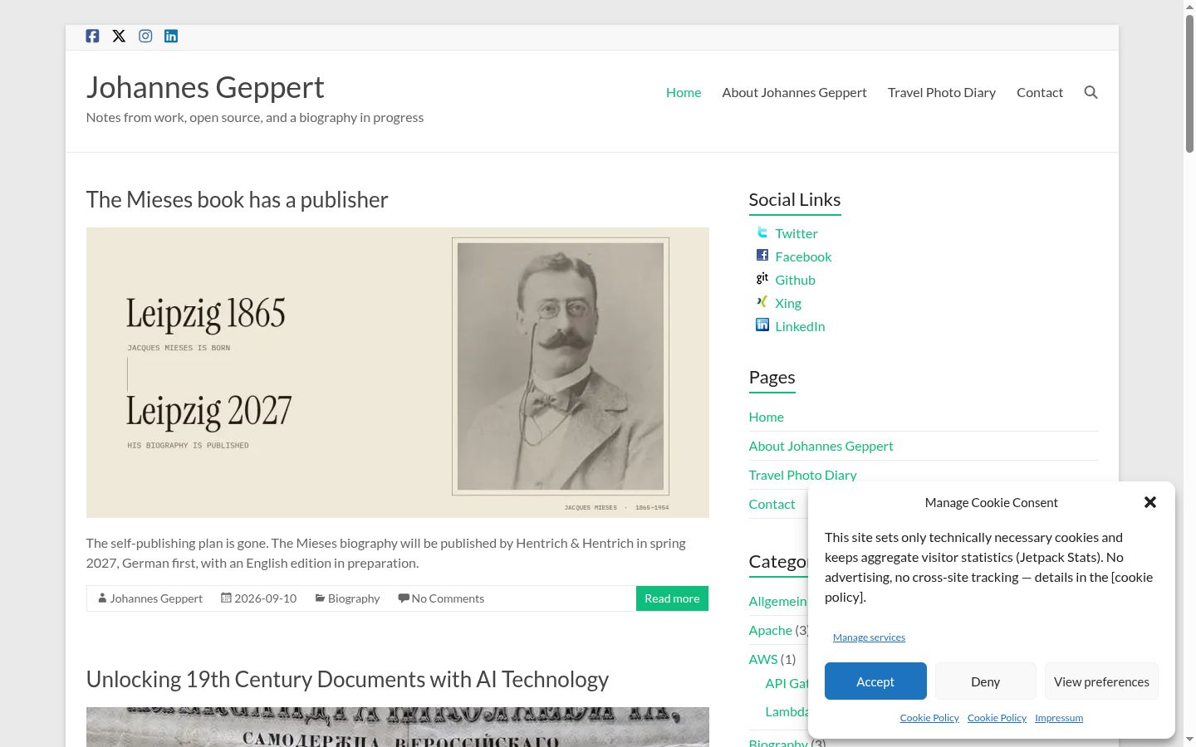Click the author link Johannes Geppert in post meta
This screenshot has height=747, width=1196.
[x=156, y=598]
